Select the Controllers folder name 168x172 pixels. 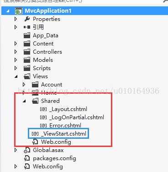pos(47,52)
